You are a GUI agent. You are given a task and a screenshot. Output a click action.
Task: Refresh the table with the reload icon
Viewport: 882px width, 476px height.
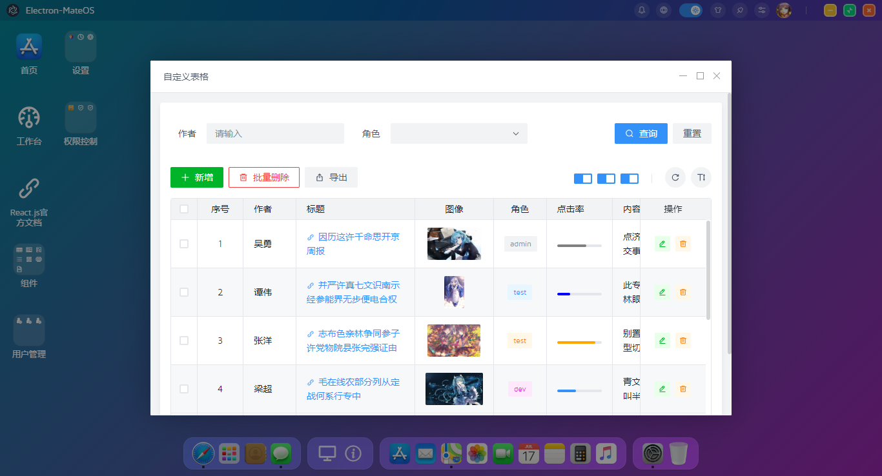tap(675, 177)
